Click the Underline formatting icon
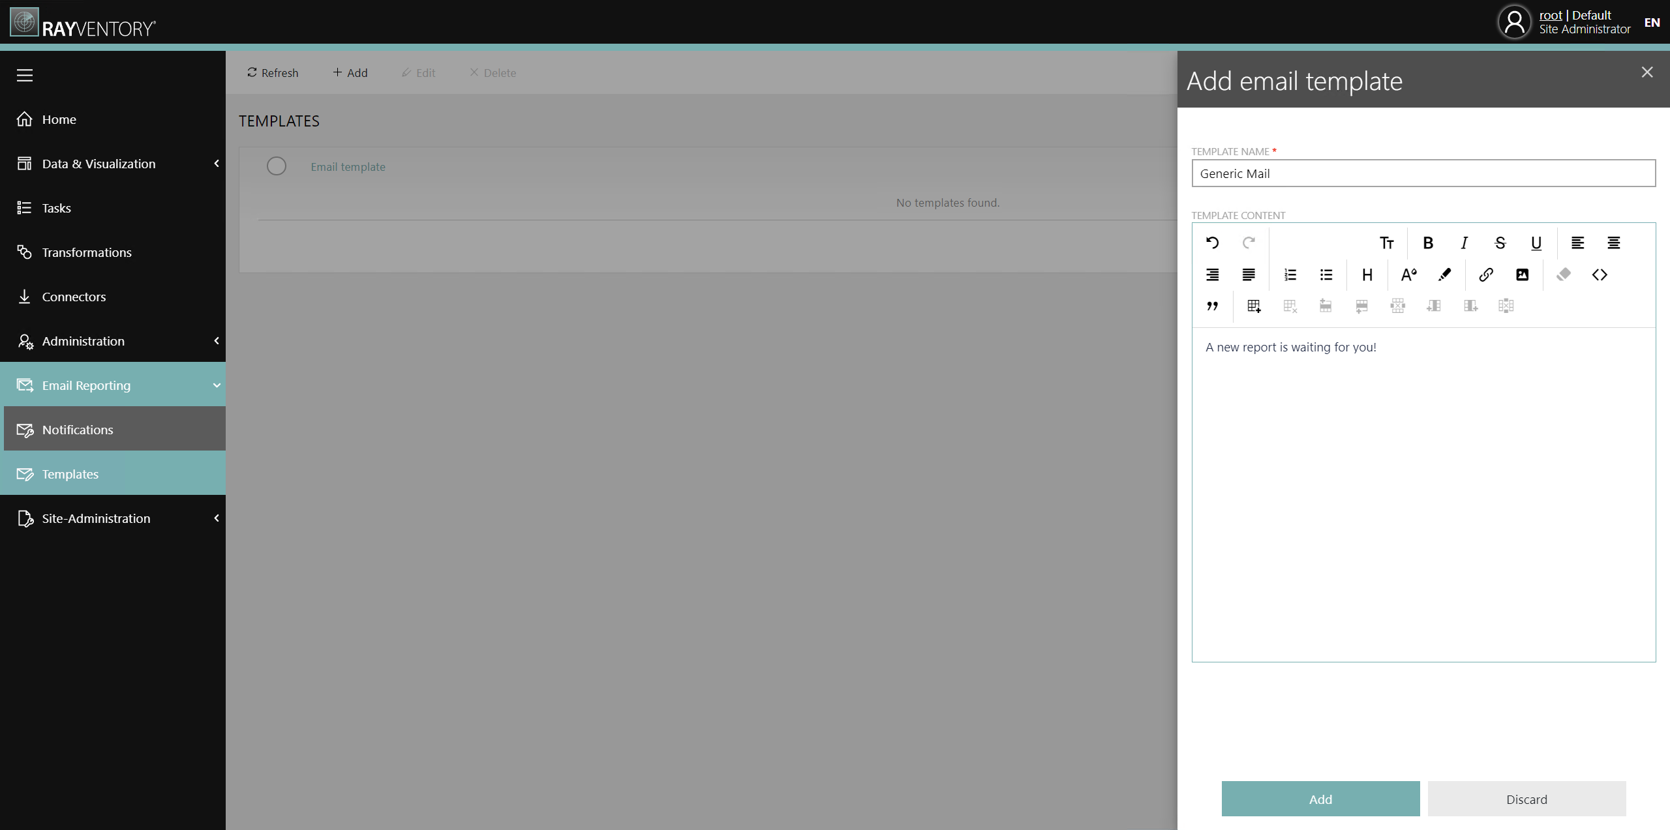 pyautogui.click(x=1537, y=243)
